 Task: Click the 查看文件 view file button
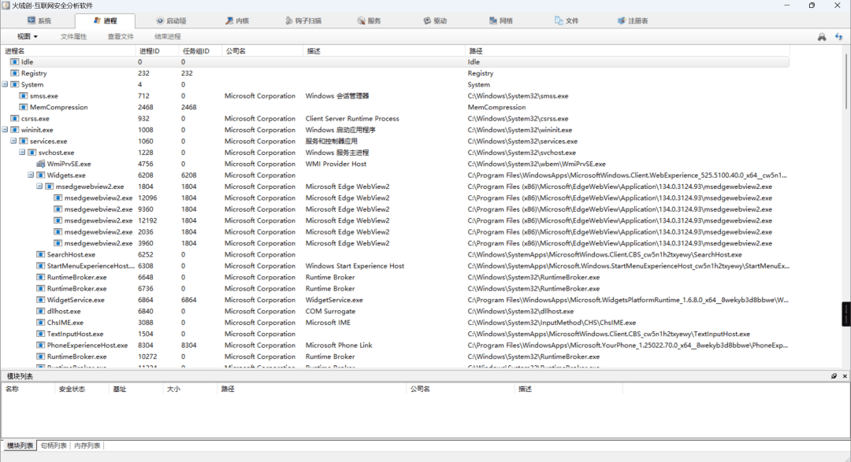[121, 36]
